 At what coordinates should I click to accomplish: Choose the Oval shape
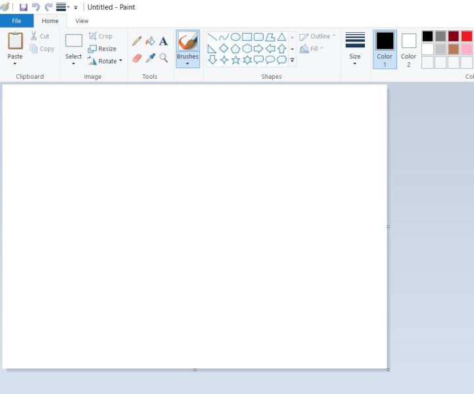tap(235, 37)
